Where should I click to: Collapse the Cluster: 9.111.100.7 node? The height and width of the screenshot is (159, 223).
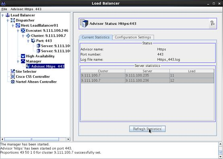tap(23, 36)
